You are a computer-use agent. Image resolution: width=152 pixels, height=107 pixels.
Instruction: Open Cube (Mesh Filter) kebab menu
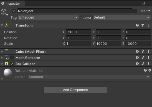148,51
